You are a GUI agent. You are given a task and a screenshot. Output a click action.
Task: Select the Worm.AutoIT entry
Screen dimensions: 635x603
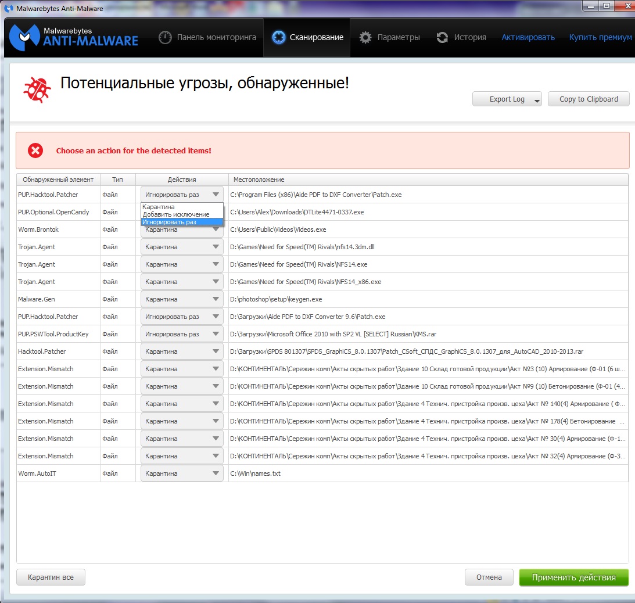(x=37, y=473)
